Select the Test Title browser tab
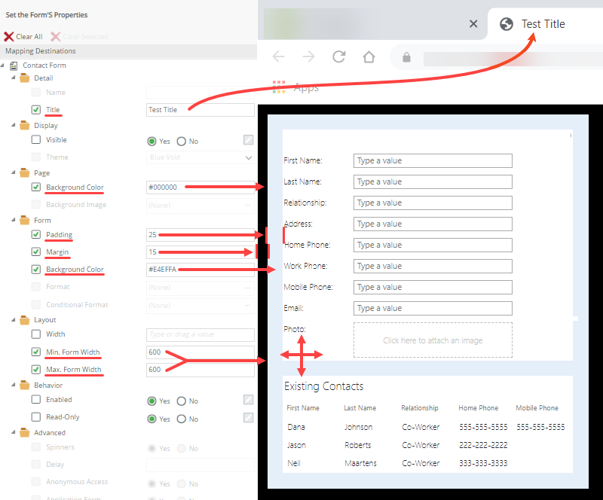The width and height of the screenshot is (603, 500). coord(543,23)
